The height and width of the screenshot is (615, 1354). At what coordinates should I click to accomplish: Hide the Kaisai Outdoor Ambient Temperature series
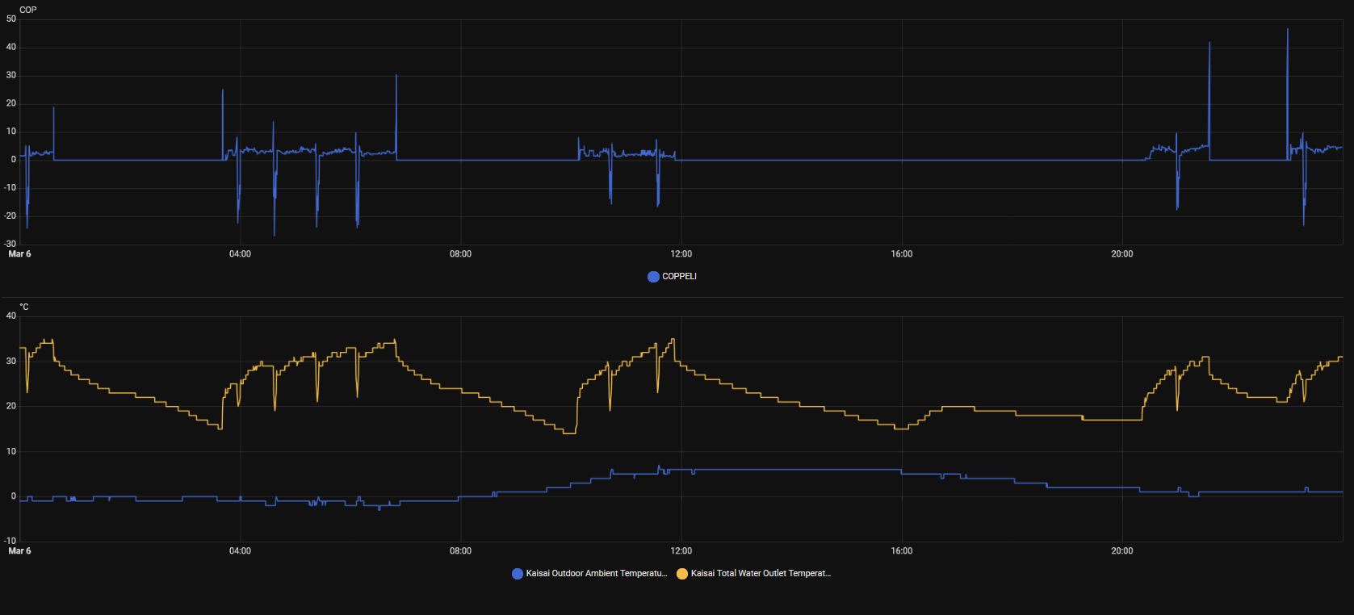click(596, 574)
